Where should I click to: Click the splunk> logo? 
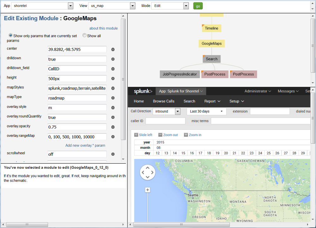(143, 91)
